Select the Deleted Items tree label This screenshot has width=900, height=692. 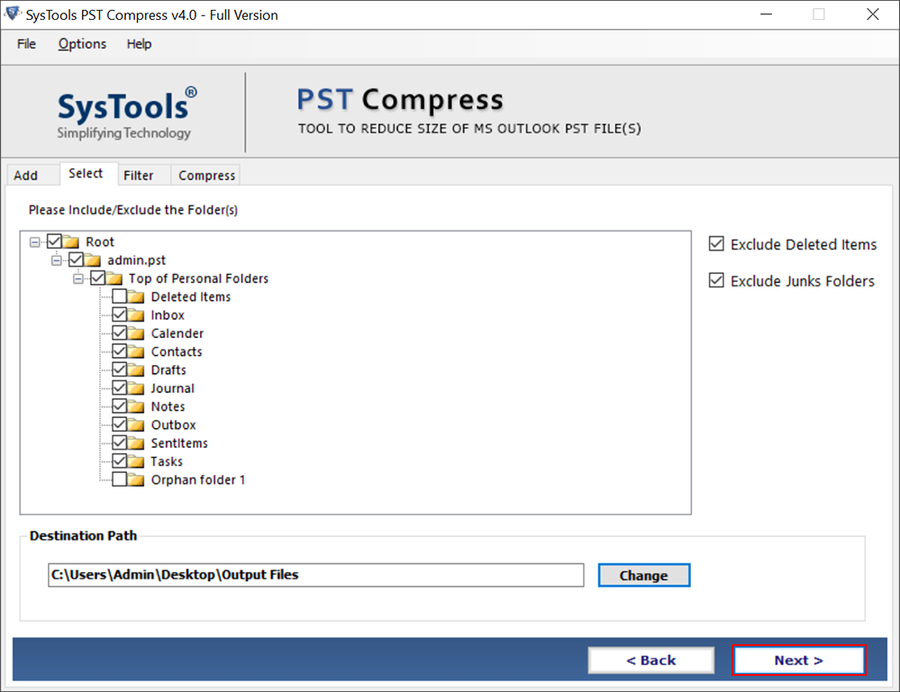[191, 297]
